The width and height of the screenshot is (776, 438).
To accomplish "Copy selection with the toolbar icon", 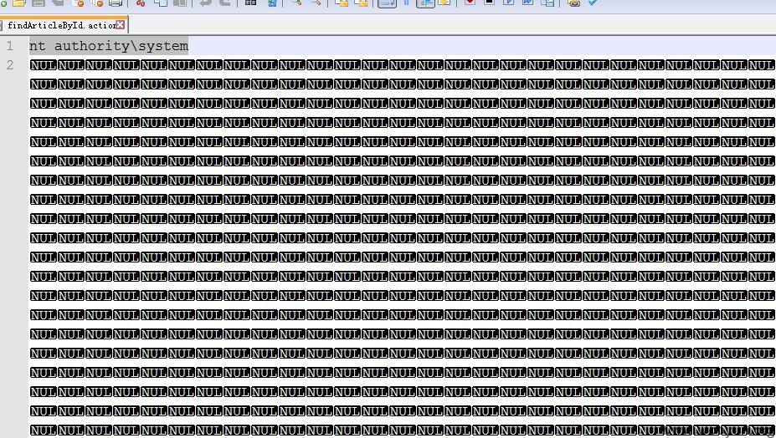I will pyautogui.click(x=161, y=3).
